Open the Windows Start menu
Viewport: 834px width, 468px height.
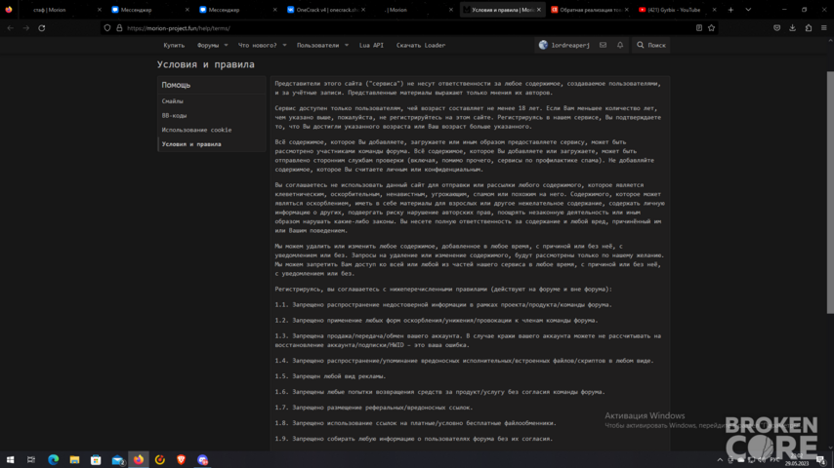coord(10,459)
